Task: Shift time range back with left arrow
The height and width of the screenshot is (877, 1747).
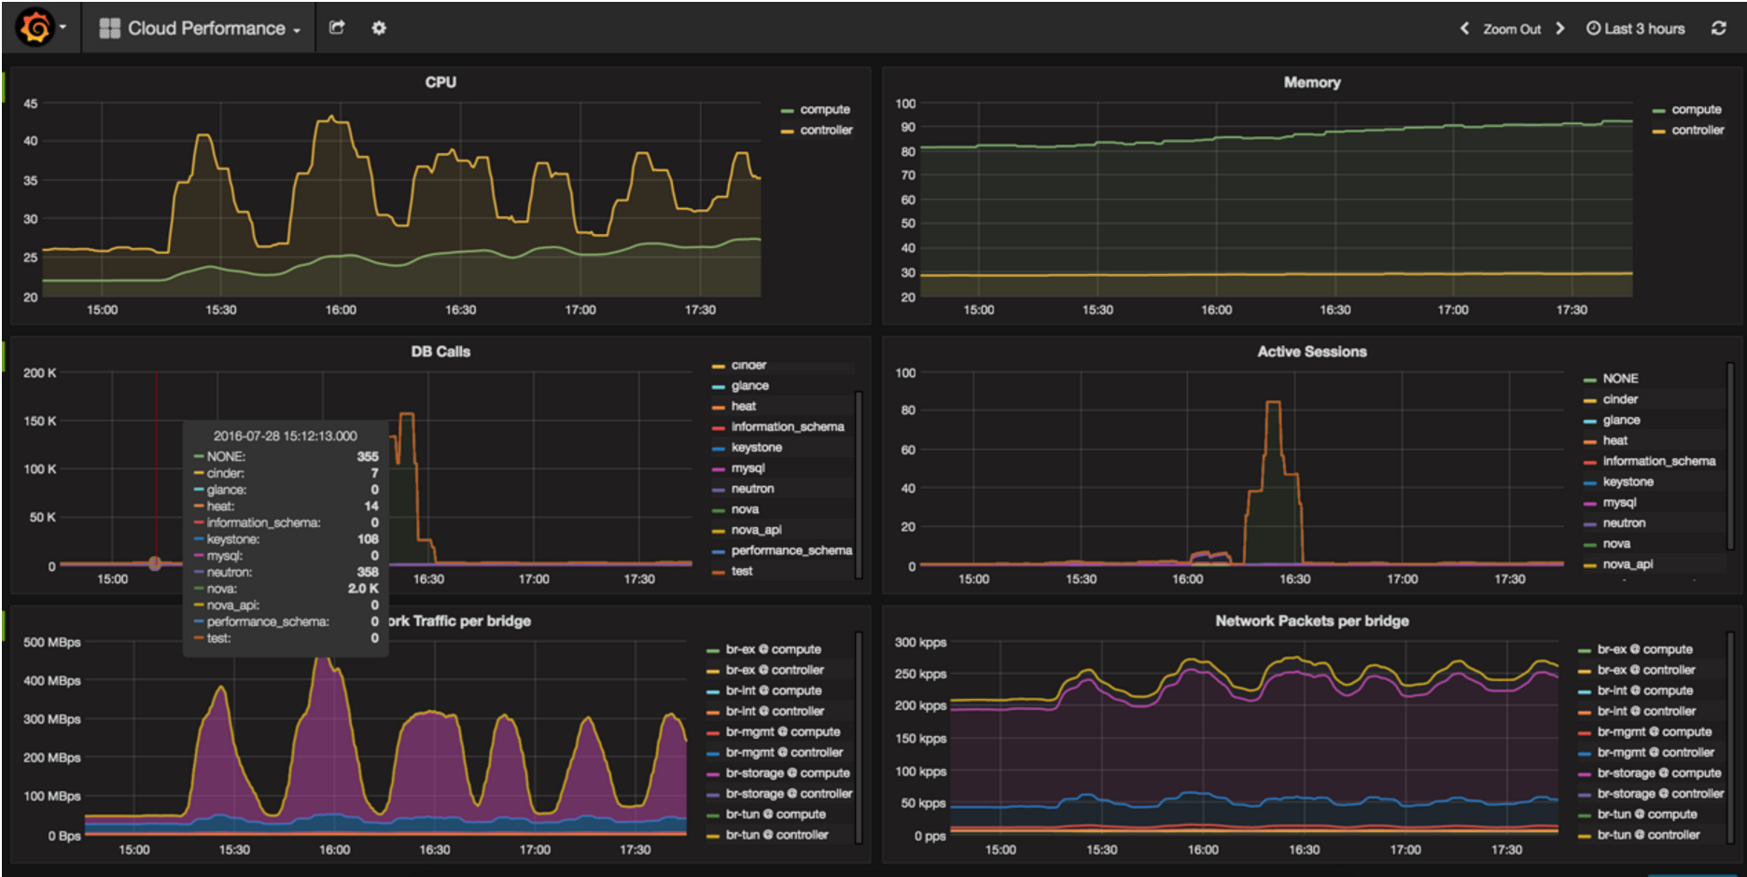Action: tap(1464, 29)
